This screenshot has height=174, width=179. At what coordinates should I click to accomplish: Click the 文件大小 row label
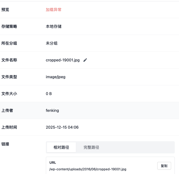point(9,94)
